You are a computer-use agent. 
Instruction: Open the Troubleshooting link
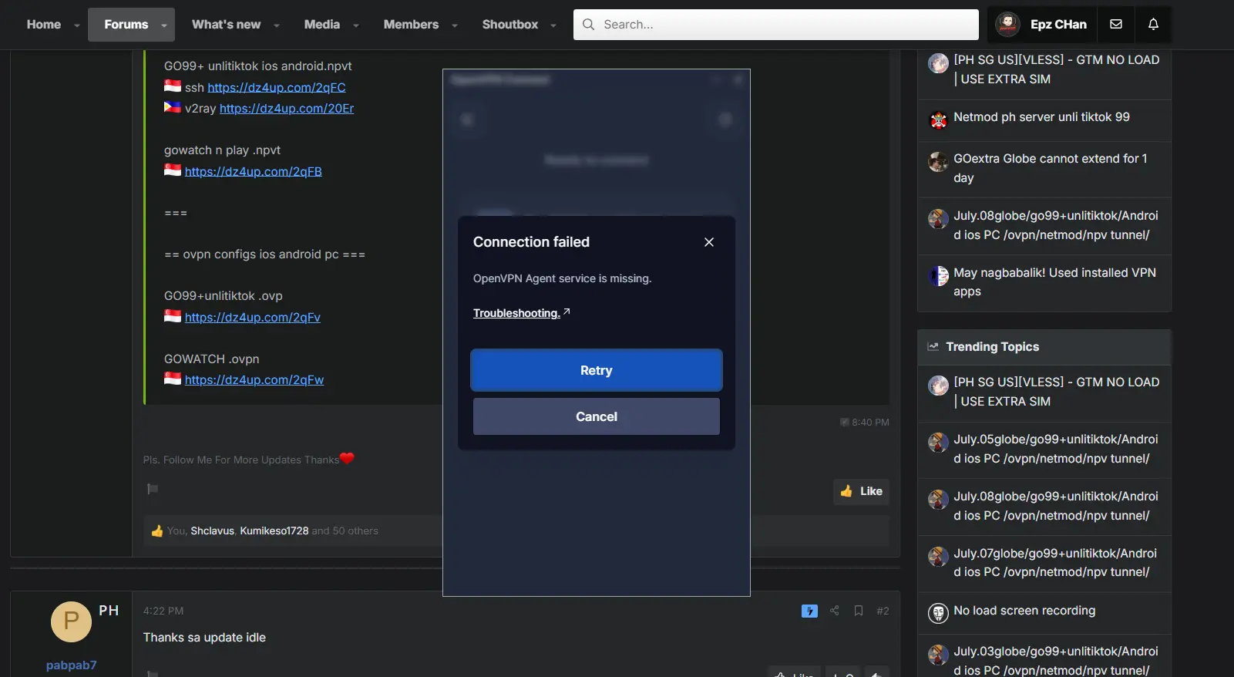tap(516, 313)
